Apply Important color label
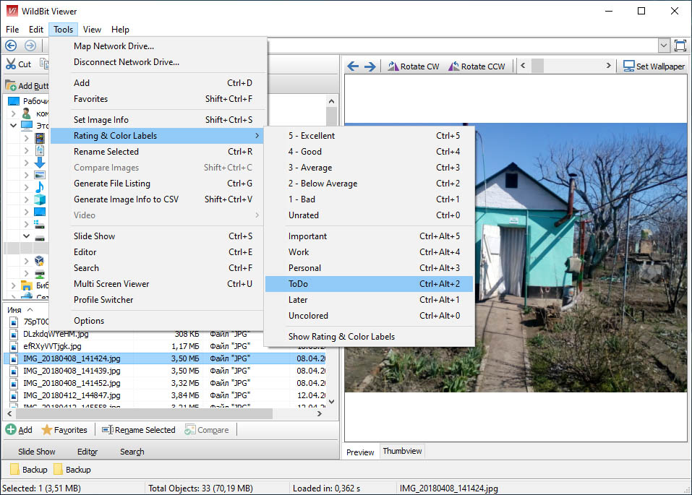 coord(369,236)
